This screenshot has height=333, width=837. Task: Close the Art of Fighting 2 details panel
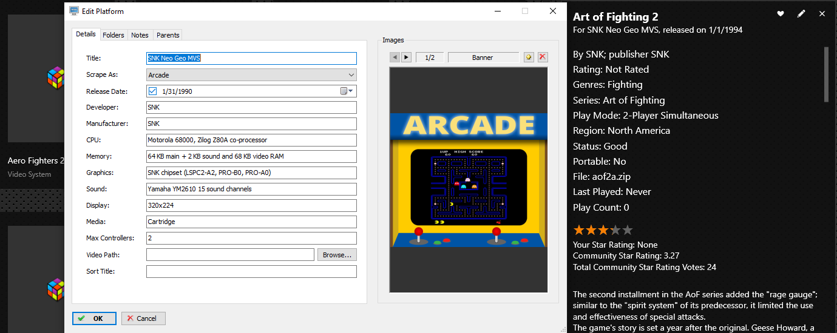822,13
